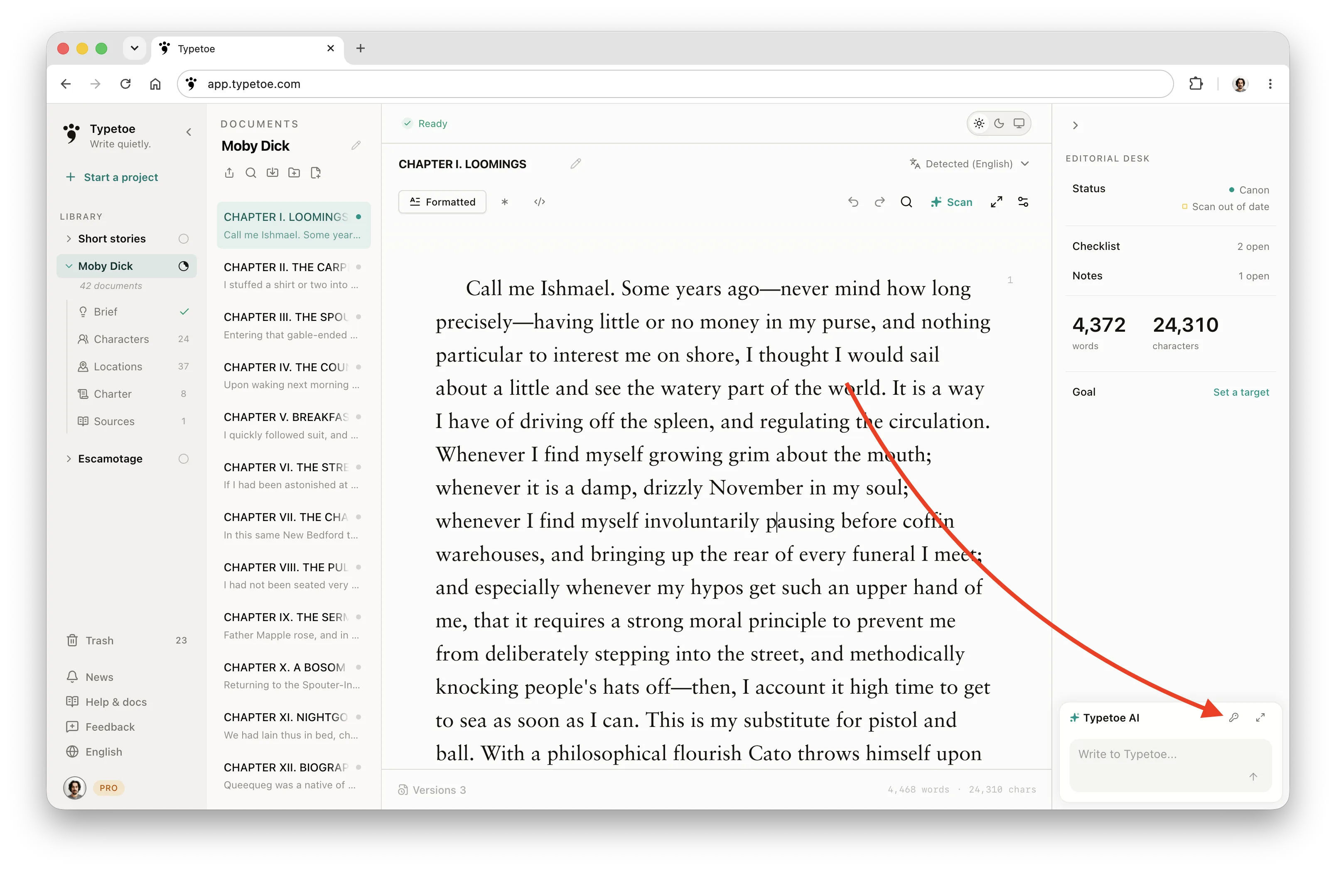The image size is (1336, 871).
Task: Expand the Typetoe AI panel
Action: click(1260, 717)
